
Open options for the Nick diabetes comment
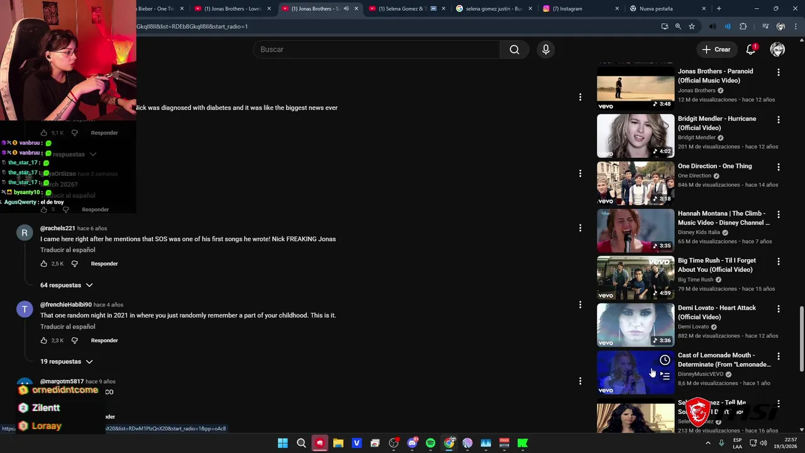point(580,97)
